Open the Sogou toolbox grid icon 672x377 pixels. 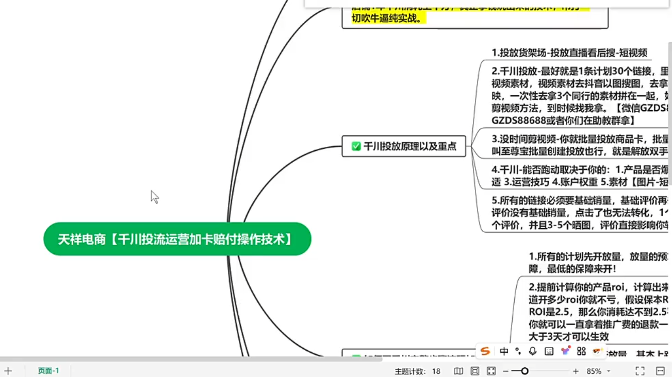click(x=581, y=351)
